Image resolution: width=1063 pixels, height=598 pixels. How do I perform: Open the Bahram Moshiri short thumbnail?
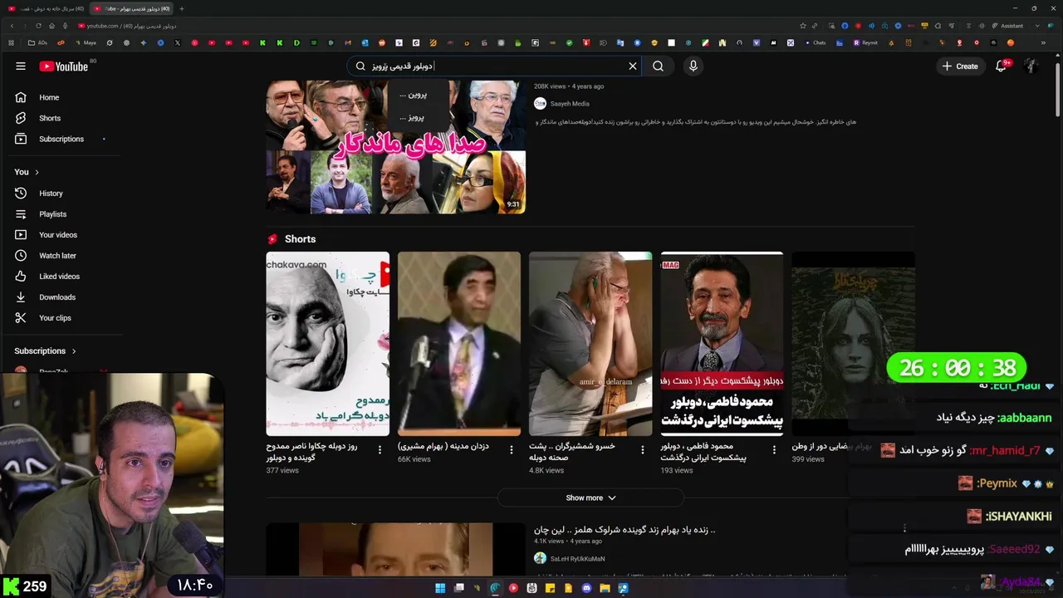coord(458,344)
